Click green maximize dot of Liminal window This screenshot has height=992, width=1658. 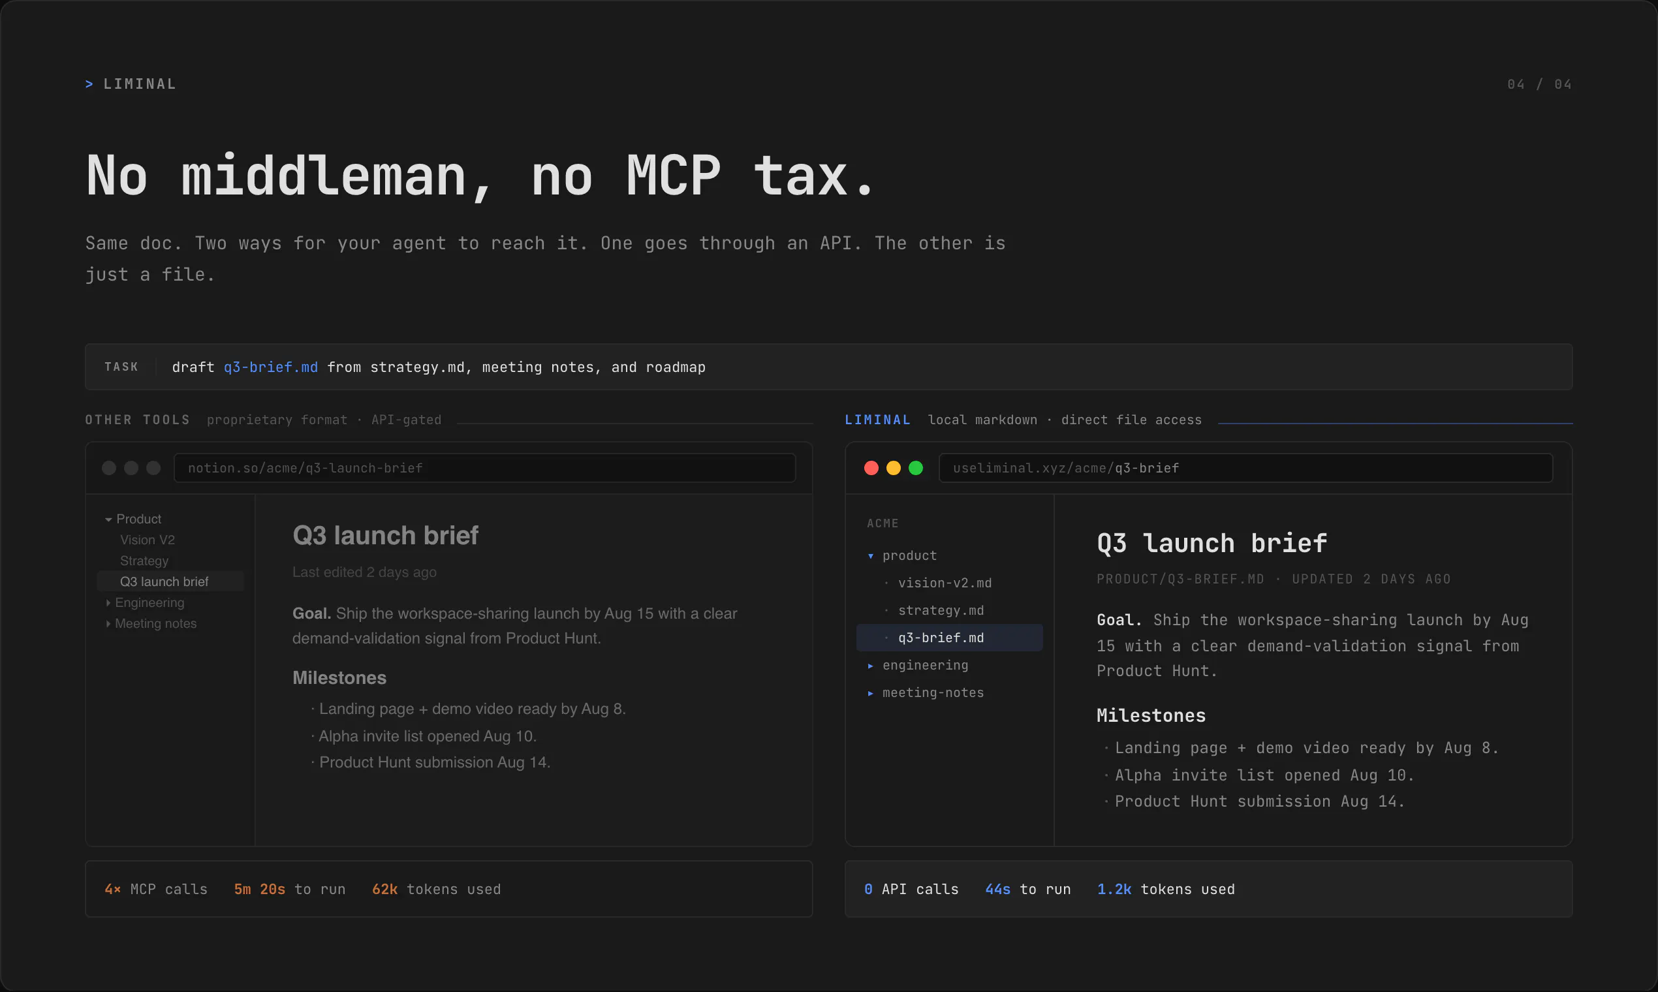916,468
